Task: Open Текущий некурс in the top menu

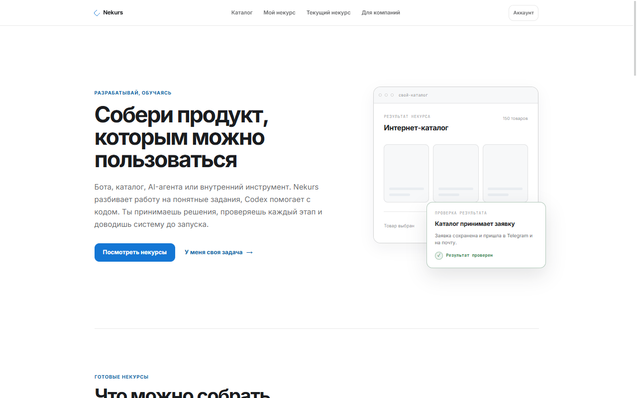Action: click(328, 13)
